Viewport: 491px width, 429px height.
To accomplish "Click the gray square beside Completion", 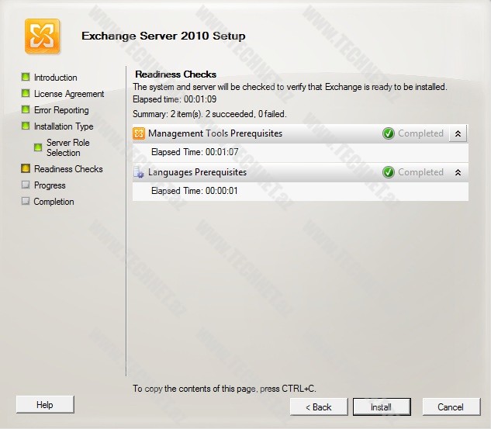I will [26, 201].
